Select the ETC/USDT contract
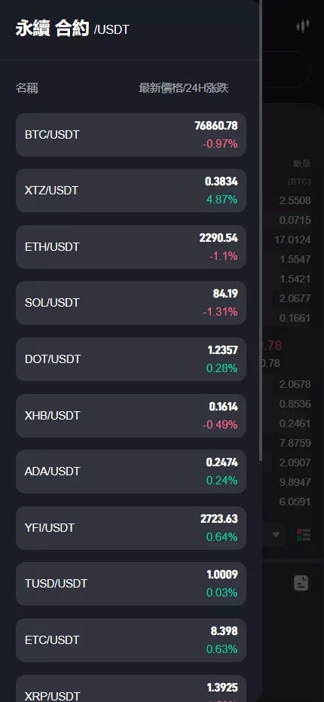324x702 pixels. click(x=131, y=641)
